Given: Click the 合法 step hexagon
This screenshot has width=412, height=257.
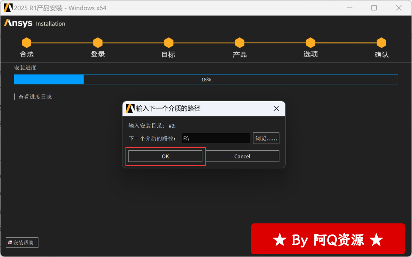Looking at the screenshot, I should (x=27, y=43).
